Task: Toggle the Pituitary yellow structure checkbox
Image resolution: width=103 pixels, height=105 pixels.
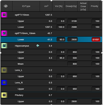Action: [4, 95]
